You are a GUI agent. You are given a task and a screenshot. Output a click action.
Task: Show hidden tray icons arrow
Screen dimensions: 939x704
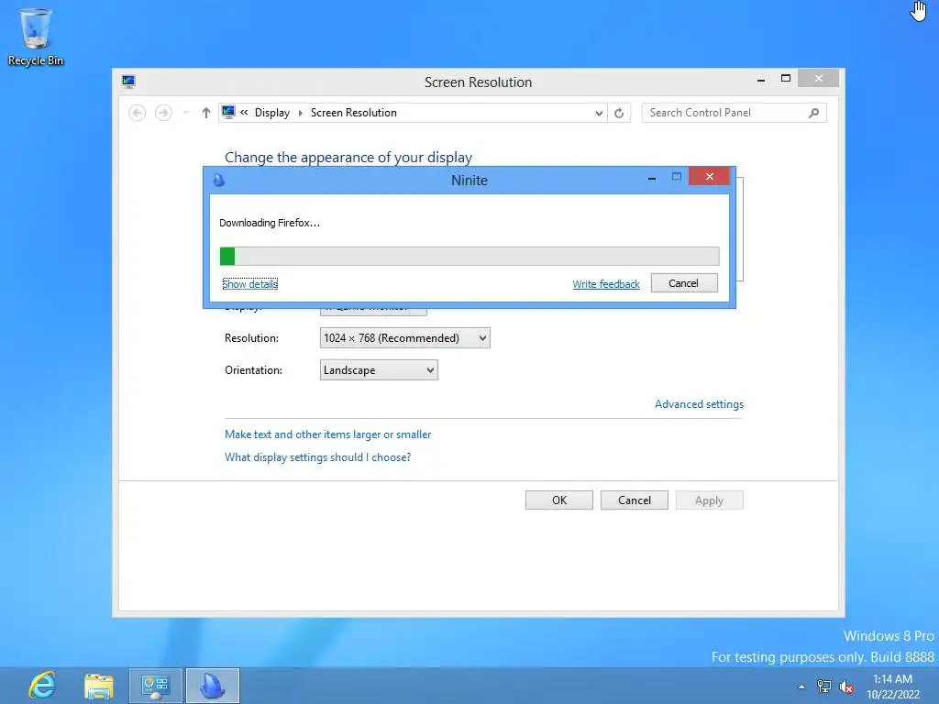[x=801, y=687]
